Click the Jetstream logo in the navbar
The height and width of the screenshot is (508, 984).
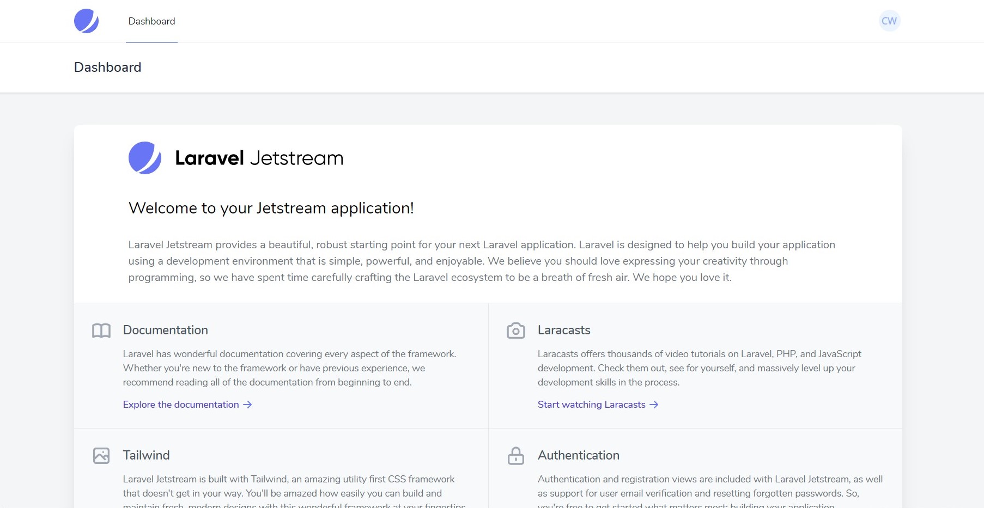point(86,21)
